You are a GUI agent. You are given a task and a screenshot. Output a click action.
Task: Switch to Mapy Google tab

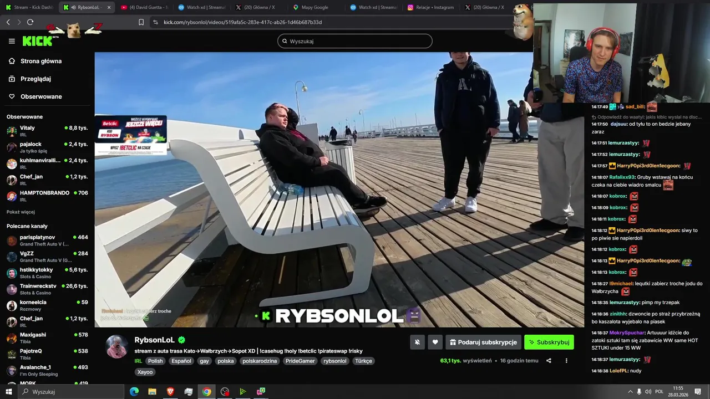(316, 7)
